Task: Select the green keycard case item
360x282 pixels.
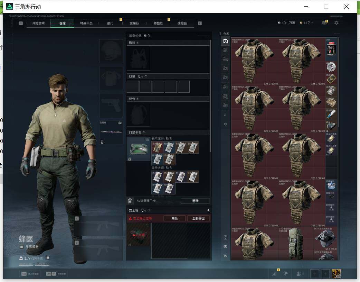Action: (139, 149)
